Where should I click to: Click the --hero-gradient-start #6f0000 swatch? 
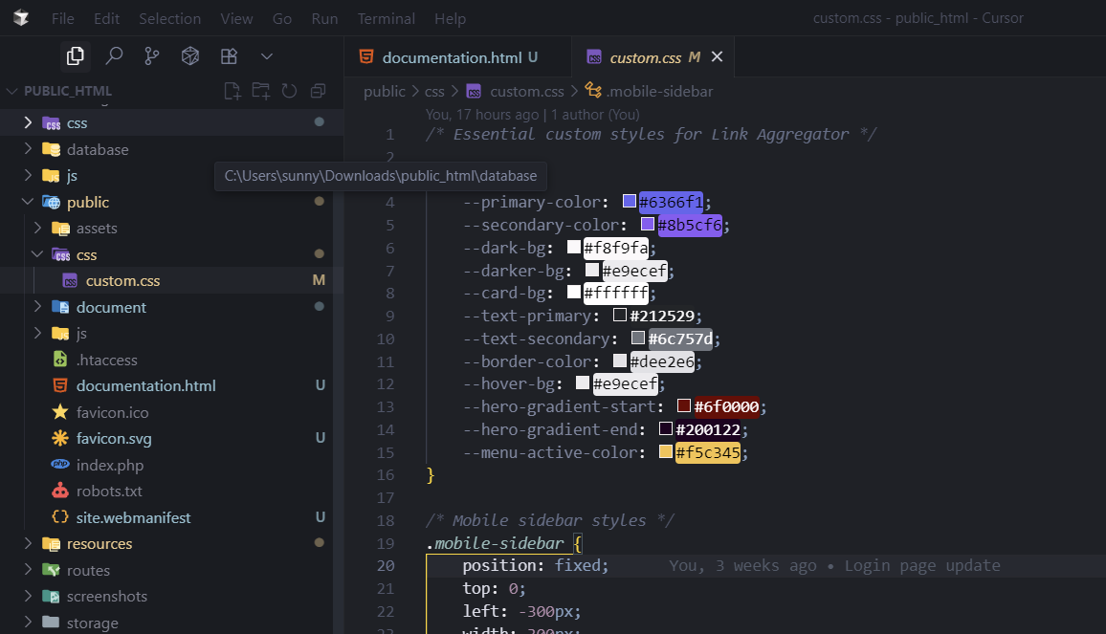coord(683,405)
